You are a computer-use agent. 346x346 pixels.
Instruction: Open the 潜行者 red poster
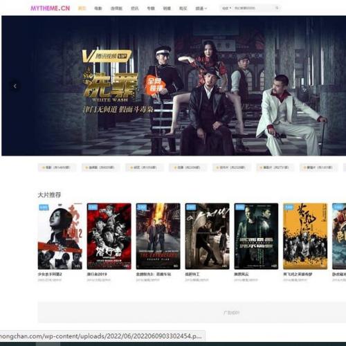click(109, 236)
